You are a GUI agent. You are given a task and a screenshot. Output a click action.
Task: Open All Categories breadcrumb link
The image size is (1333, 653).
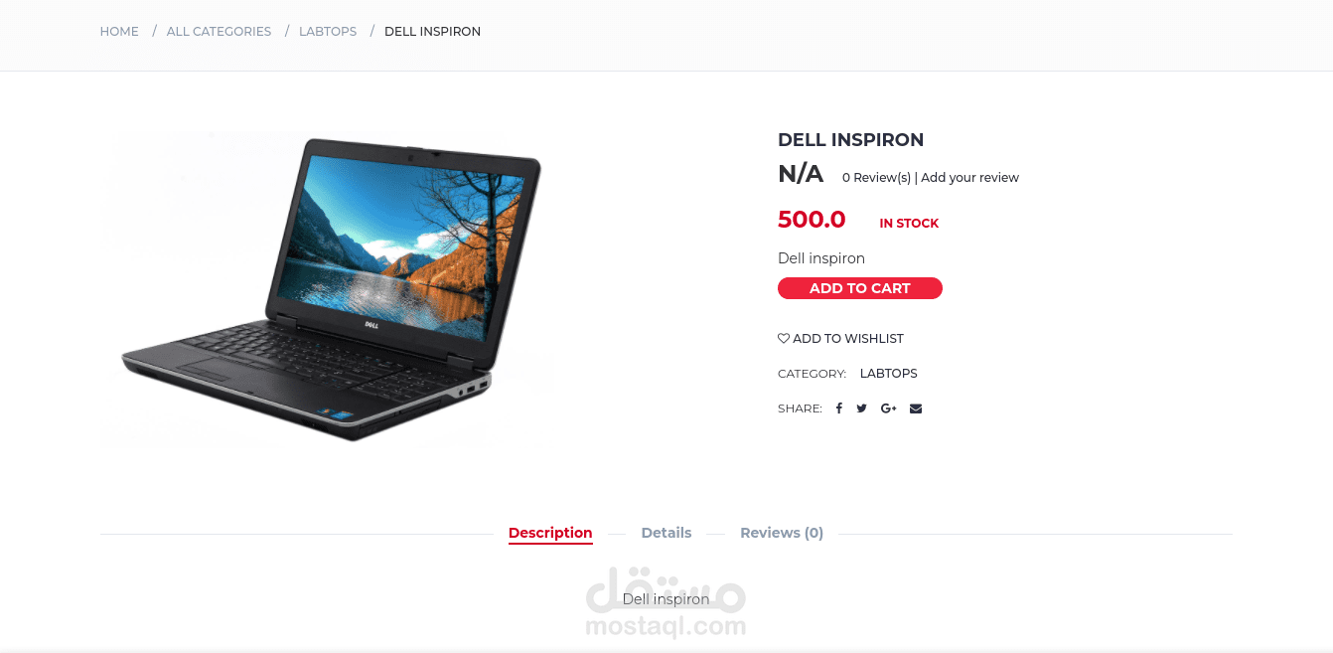219,32
